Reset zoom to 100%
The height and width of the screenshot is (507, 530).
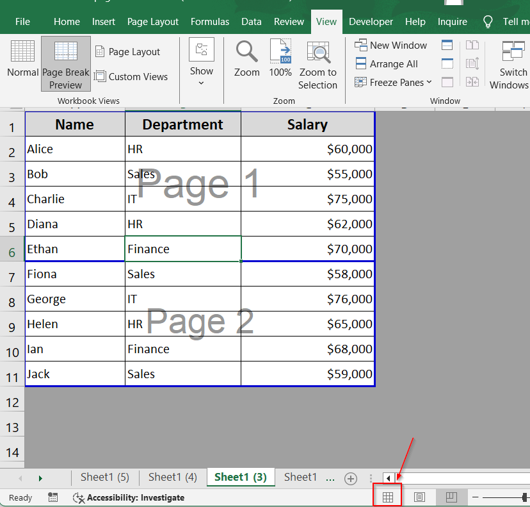[x=280, y=58]
